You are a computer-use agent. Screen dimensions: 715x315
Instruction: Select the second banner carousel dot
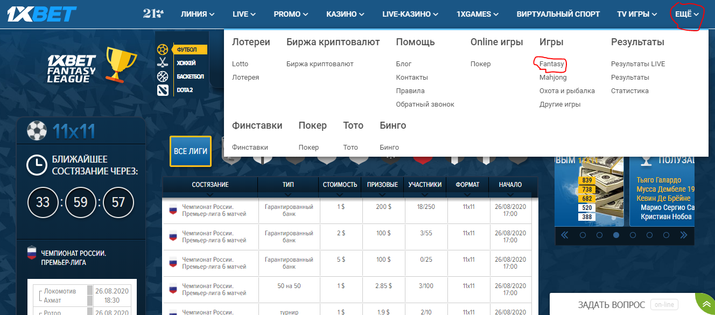(599, 235)
